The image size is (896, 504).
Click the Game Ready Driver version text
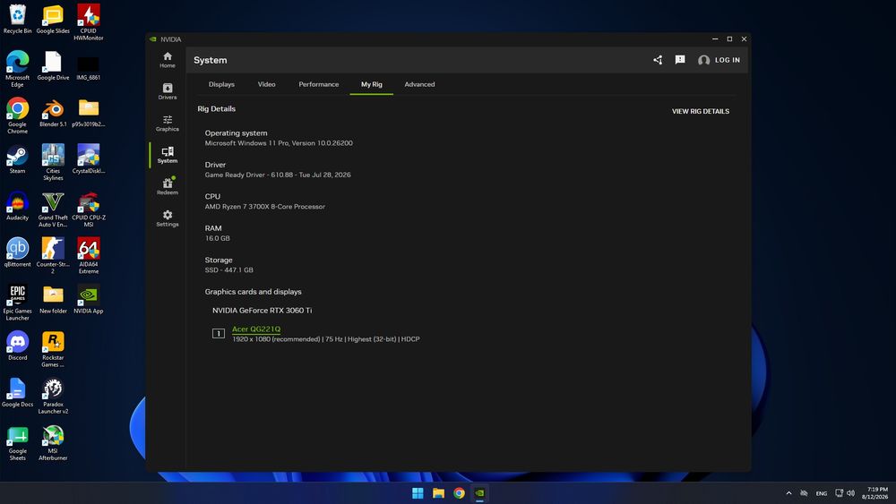point(278,175)
